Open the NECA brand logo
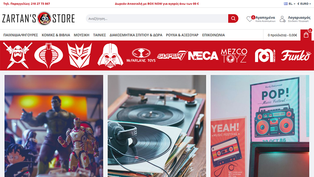The width and height of the screenshot is (314, 177). (203, 56)
